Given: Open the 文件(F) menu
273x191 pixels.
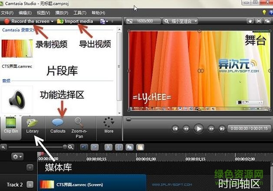Looking at the screenshot, I should [x=7, y=13].
